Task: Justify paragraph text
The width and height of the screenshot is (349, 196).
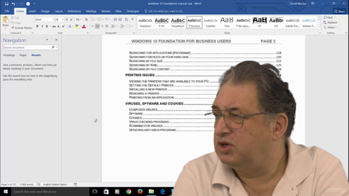Action: [107, 26]
